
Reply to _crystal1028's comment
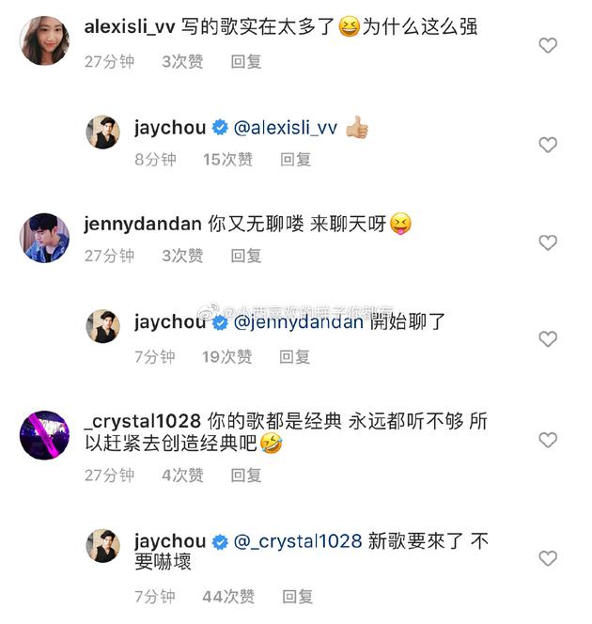246,476
